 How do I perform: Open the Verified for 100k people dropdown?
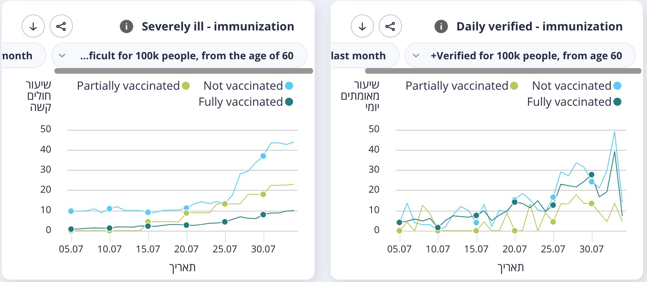point(520,56)
